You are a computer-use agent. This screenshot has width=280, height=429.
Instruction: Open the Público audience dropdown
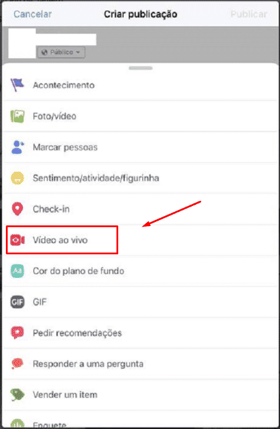pyautogui.click(x=61, y=52)
